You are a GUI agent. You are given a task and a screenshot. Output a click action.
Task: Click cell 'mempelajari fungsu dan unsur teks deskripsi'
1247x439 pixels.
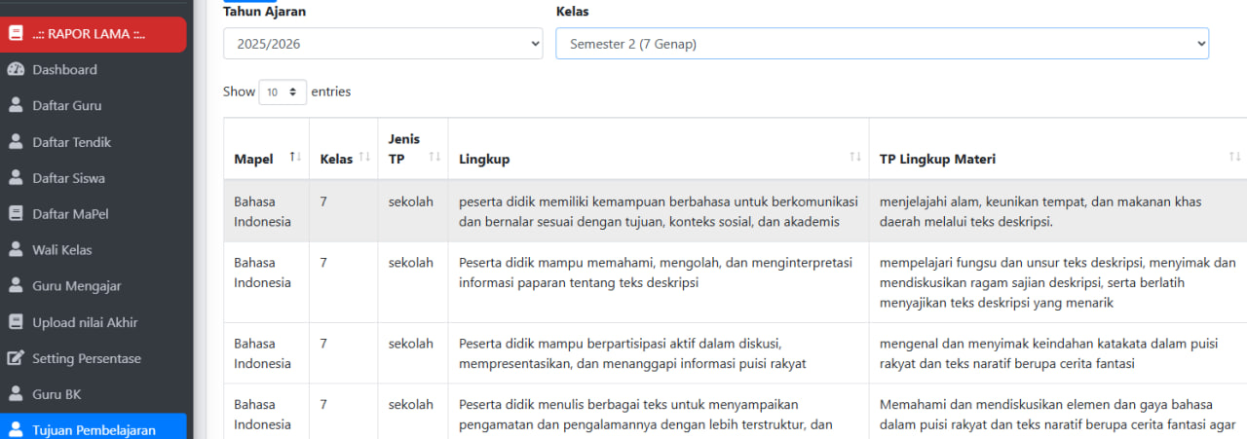coord(1057,282)
